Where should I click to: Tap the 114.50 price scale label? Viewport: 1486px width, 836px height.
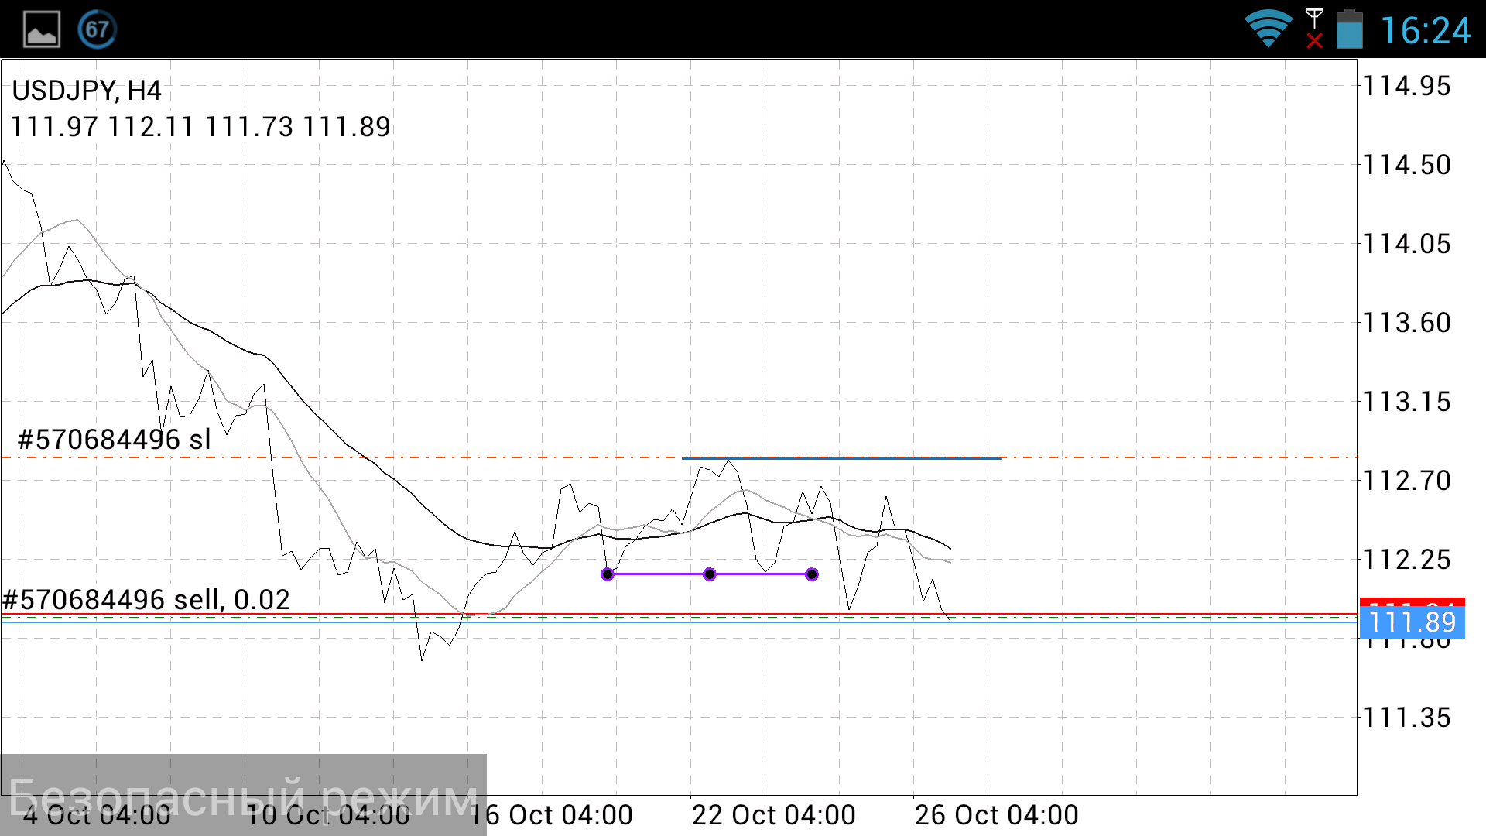1407,165
